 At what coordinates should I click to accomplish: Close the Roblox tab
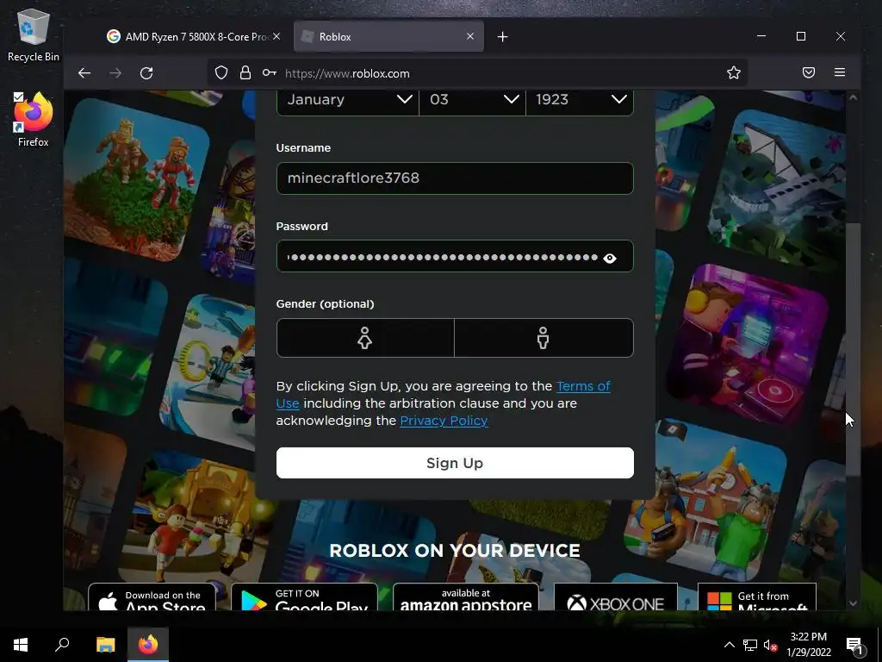(470, 36)
